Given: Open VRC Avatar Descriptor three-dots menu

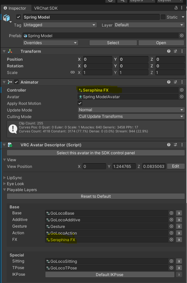Looking at the screenshot, I should (x=182, y=145).
